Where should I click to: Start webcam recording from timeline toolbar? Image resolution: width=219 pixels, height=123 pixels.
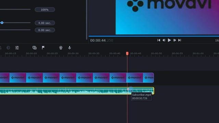61,48
